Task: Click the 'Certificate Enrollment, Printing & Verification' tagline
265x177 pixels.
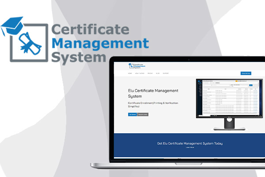Action: (x=153, y=104)
